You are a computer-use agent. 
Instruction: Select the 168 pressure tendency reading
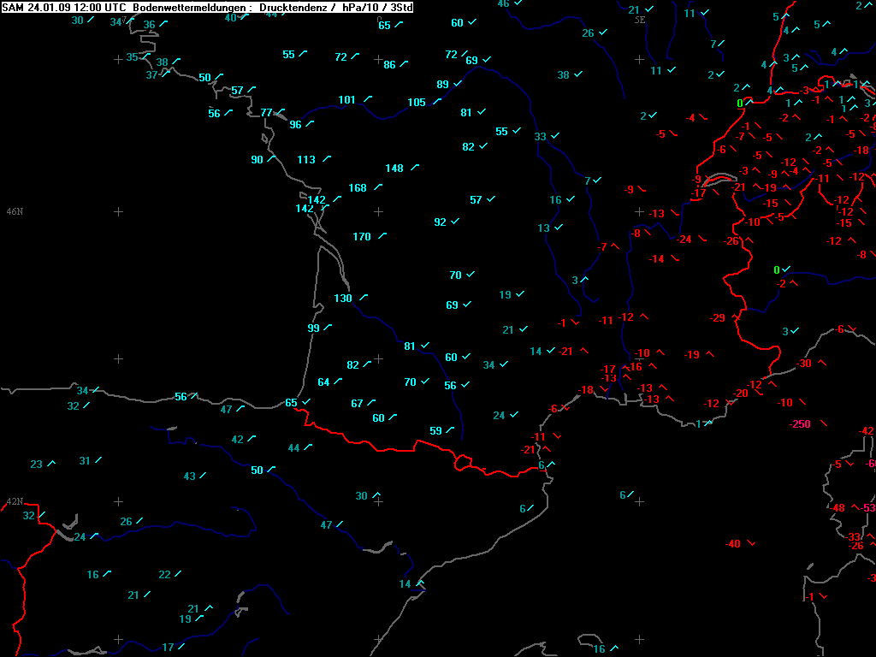pyautogui.click(x=358, y=188)
